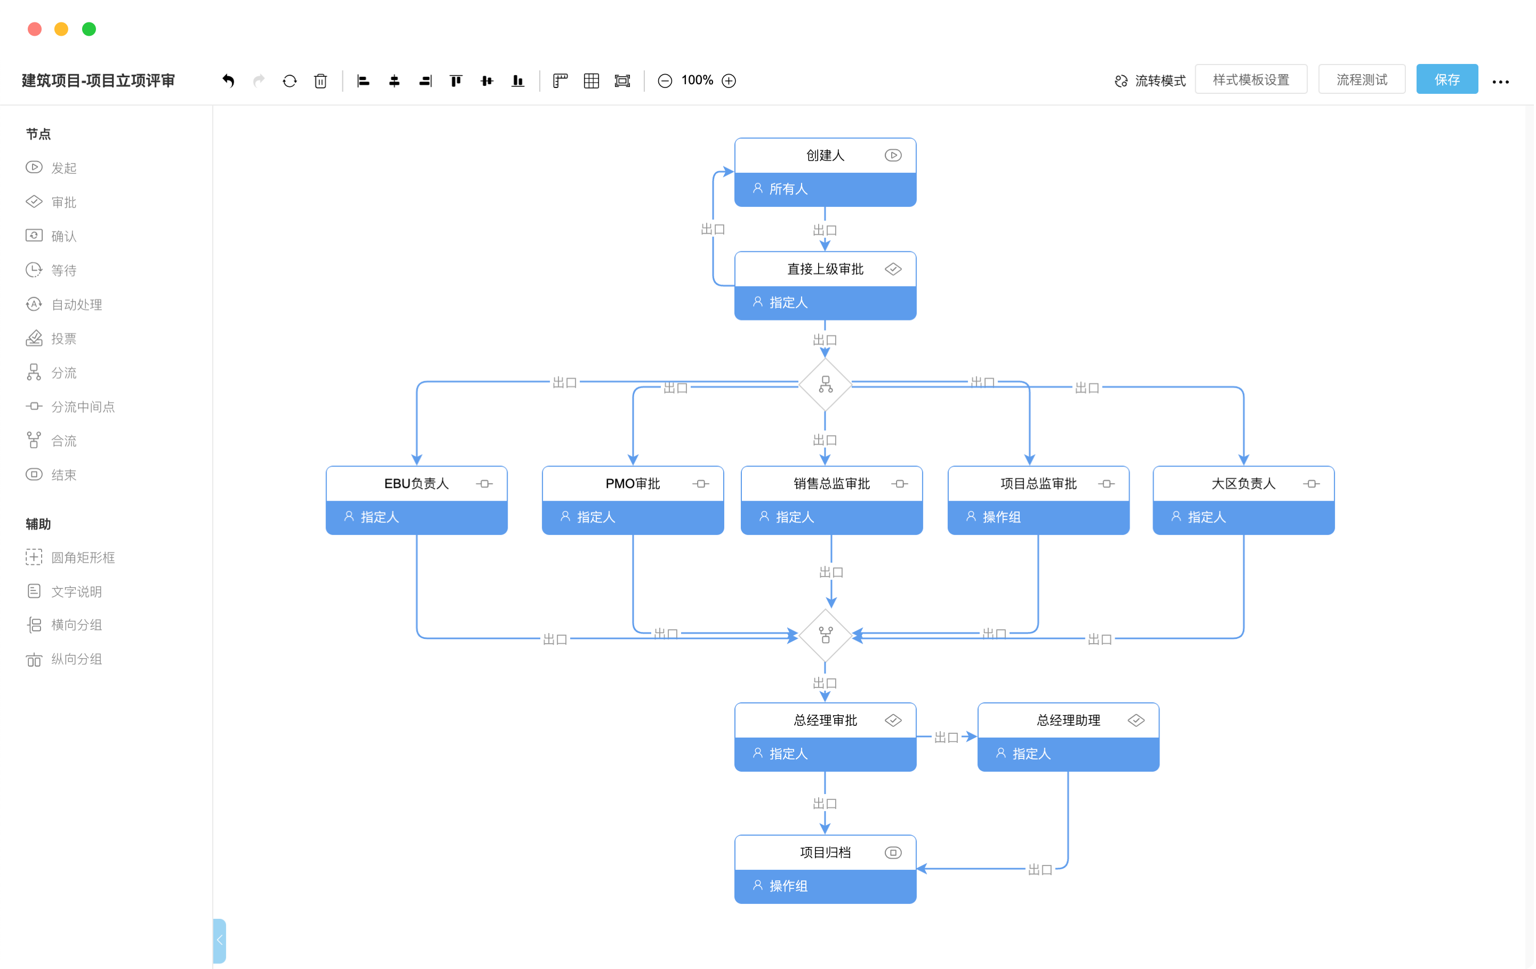
Task: Zoom out with the minus icon
Action: pyautogui.click(x=664, y=81)
